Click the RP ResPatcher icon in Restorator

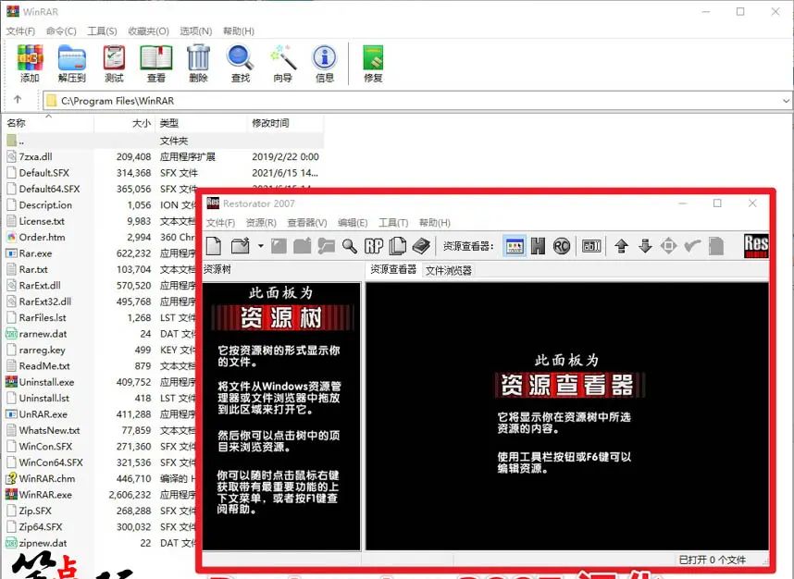374,246
